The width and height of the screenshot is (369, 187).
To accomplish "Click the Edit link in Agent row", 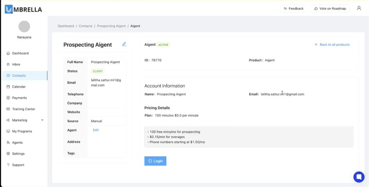I will pos(96,130).
